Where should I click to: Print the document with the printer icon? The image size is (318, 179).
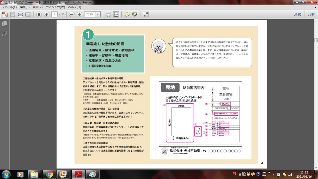click(x=20, y=14)
